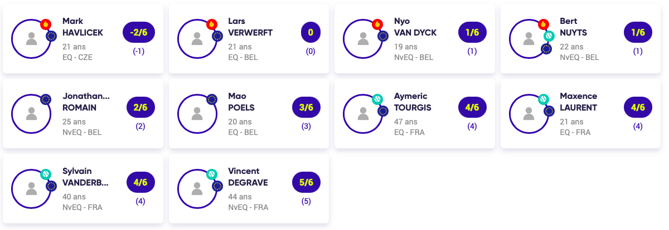Click Mao Poels' 3/6 ranking badge
This screenshot has width=669, height=230.
(x=306, y=108)
